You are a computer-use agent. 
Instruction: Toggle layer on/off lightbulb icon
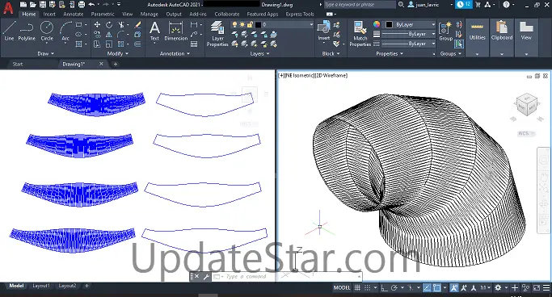click(x=234, y=24)
